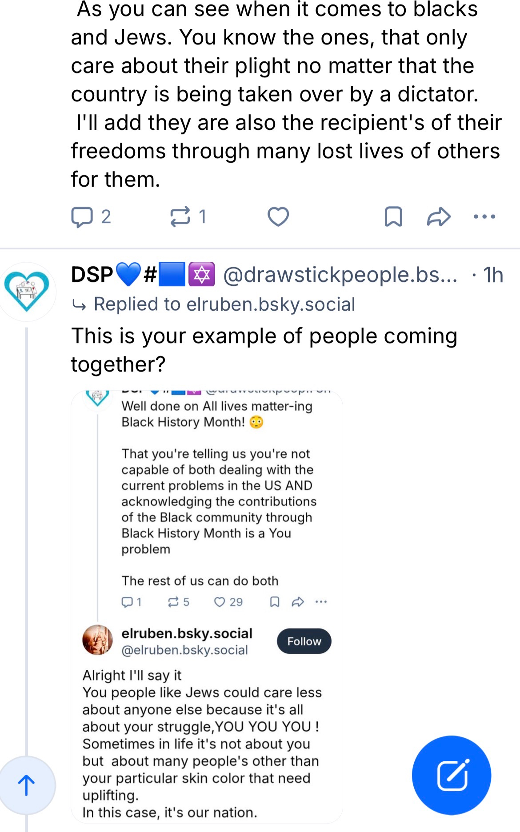Click repost icon in the quoted post
This screenshot has width=520, height=832.
point(173,602)
